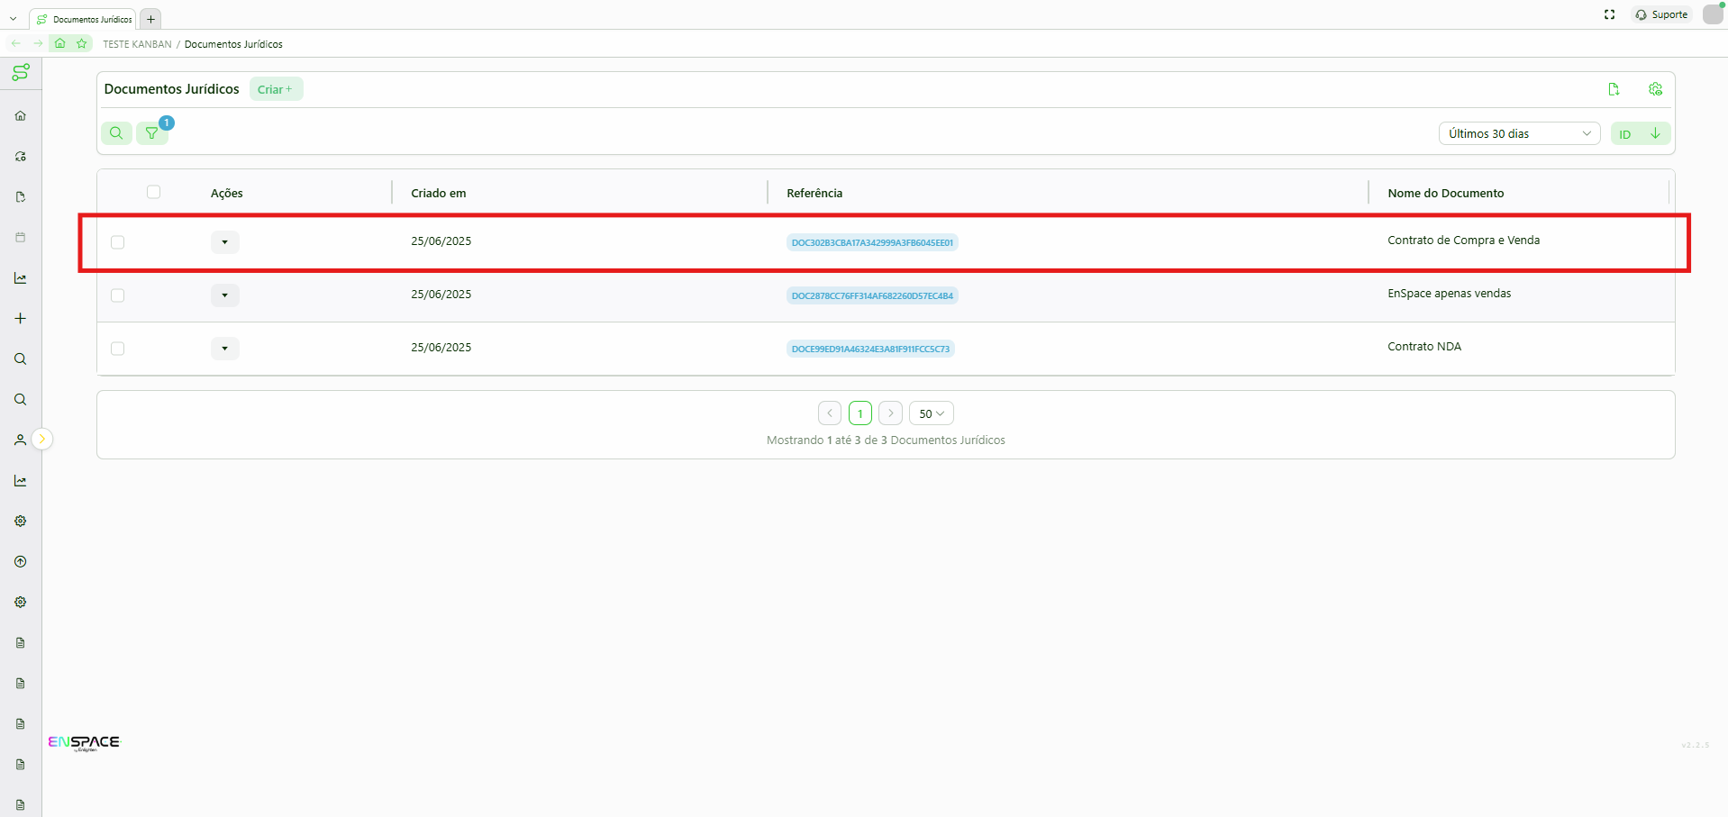Image resolution: width=1728 pixels, height=817 pixels.
Task: Select the ID sort field button
Action: click(x=1626, y=133)
